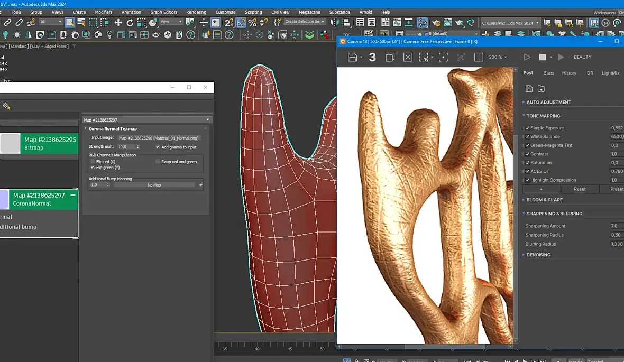Toggle the Add gamma to input checkbox

[158, 147]
